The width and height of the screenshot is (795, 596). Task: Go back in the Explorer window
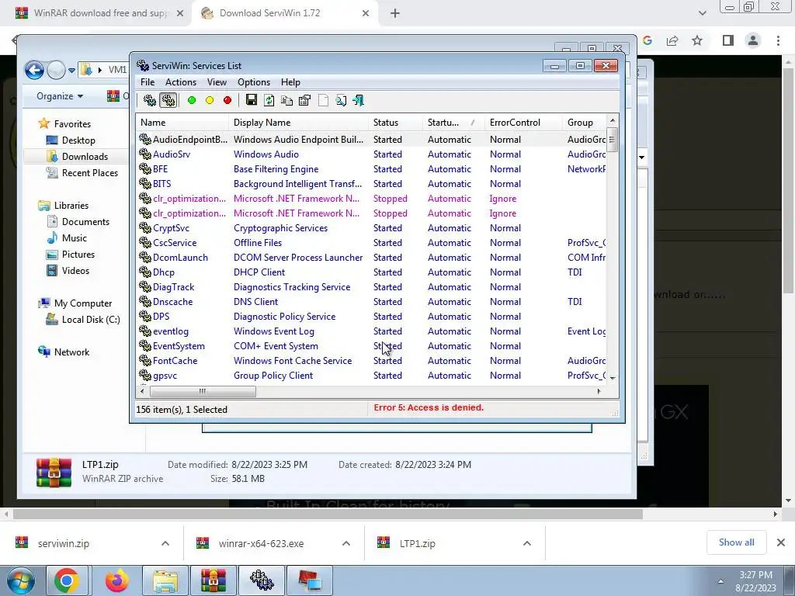click(34, 70)
